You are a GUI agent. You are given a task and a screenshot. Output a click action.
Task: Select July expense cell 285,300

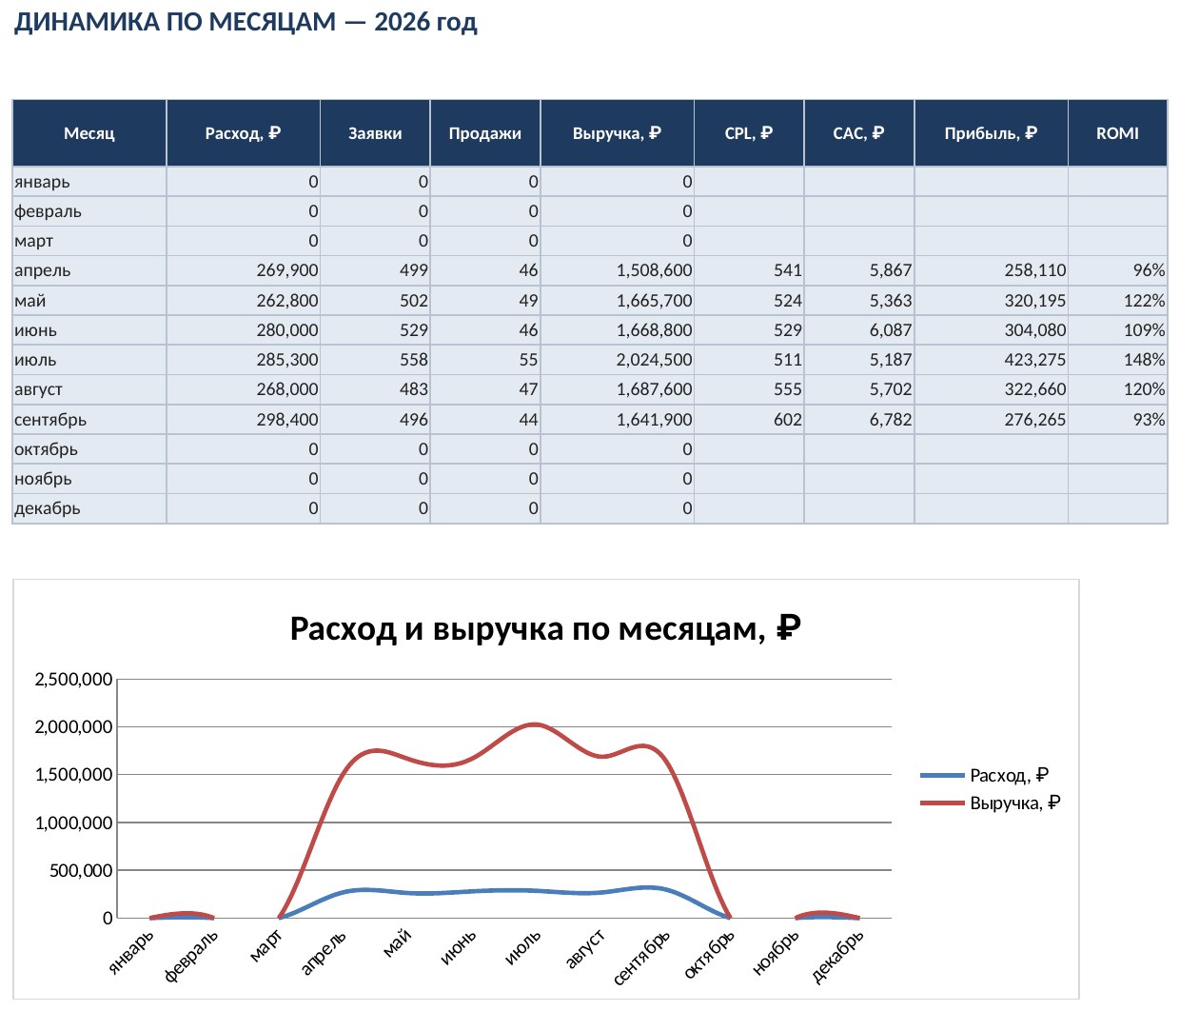(244, 360)
